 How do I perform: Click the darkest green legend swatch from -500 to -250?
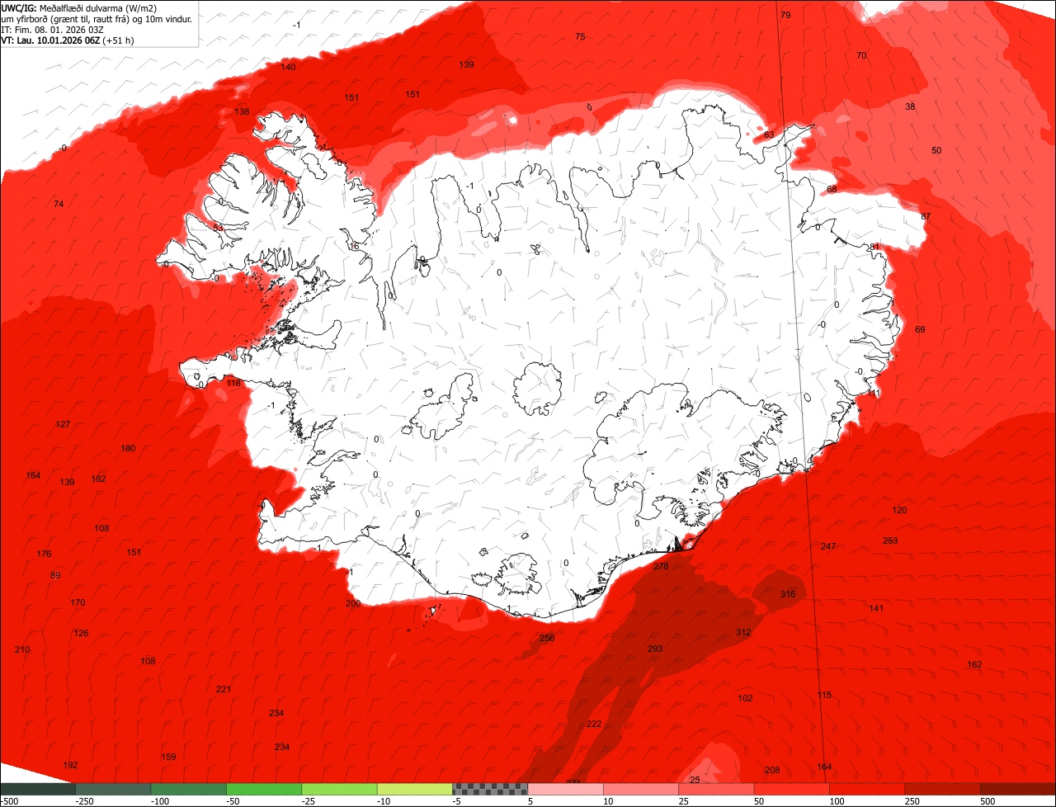(38, 789)
